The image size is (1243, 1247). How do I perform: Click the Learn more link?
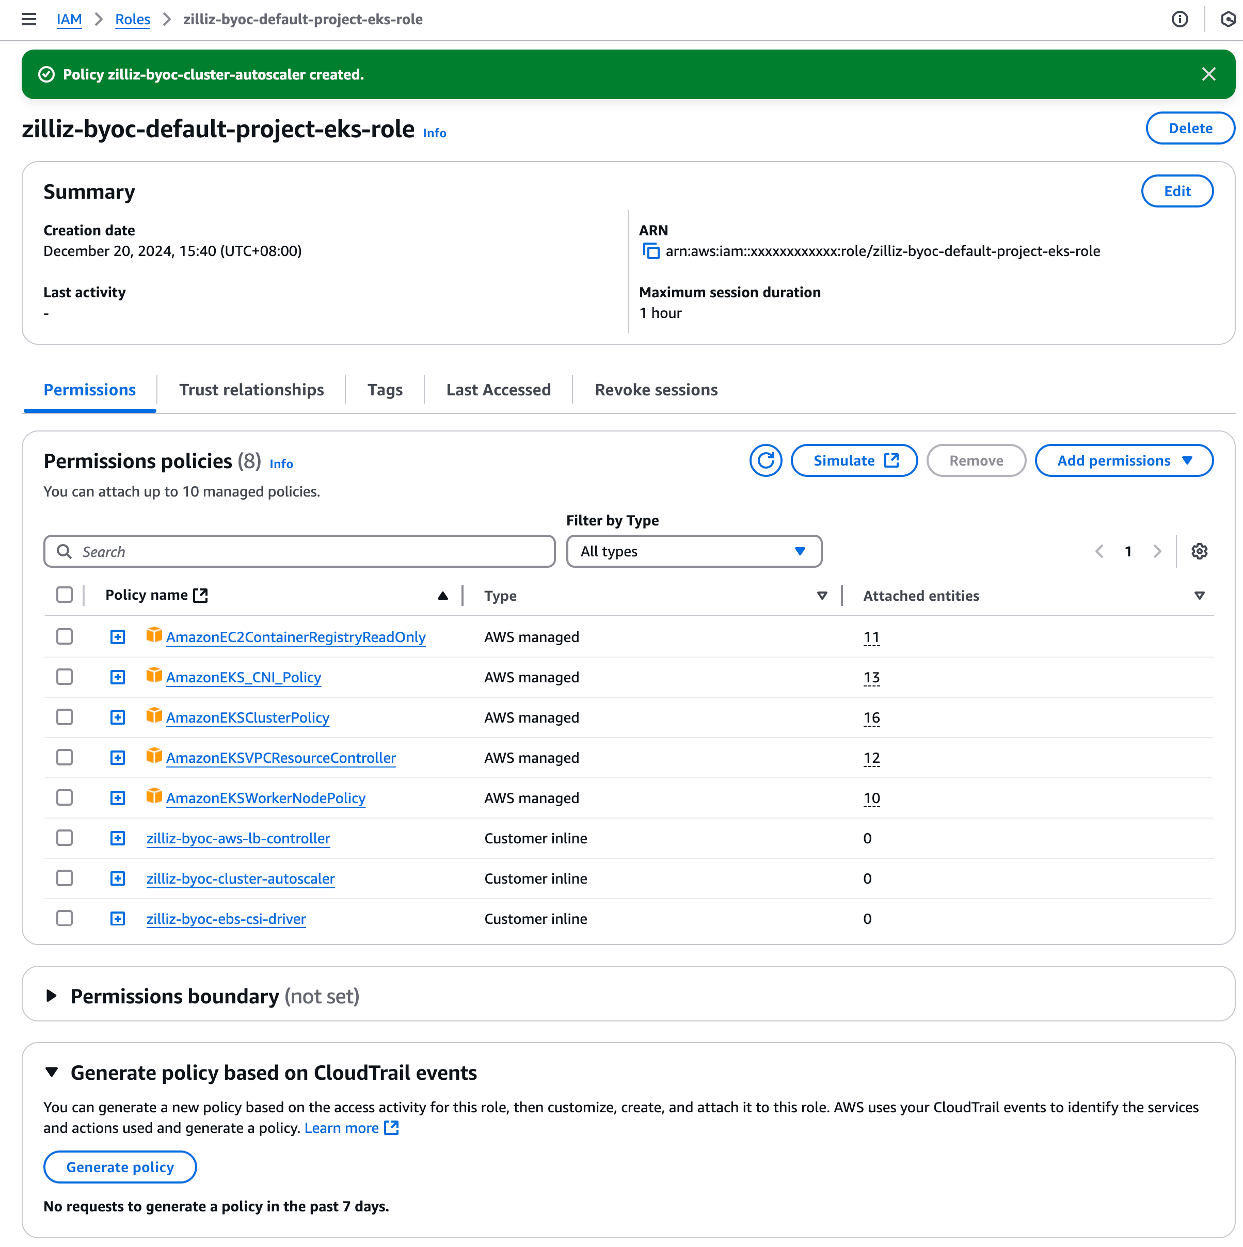(341, 1128)
